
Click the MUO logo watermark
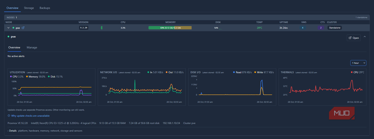342,113
